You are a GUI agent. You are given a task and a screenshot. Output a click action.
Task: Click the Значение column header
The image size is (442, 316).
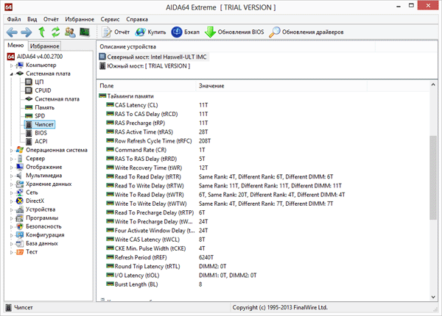(281, 86)
